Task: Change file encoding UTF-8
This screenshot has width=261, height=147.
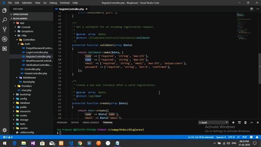Action: (x=231, y=137)
